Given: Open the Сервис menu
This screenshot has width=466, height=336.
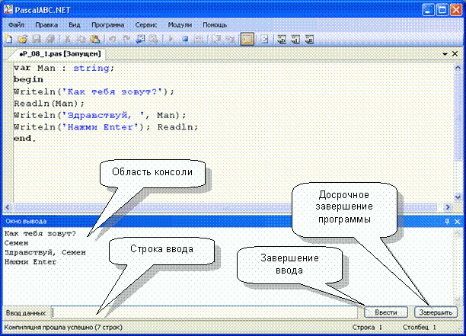Looking at the screenshot, I should 146,25.
